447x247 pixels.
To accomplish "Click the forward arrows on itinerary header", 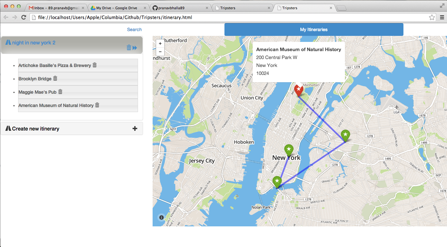I will tap(135, 48).
